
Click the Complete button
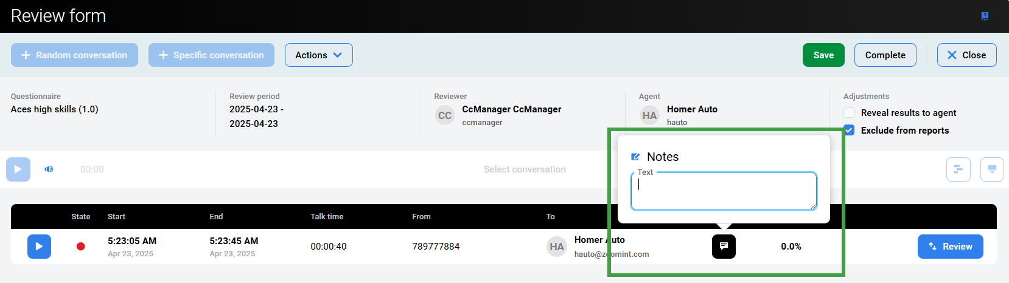pyautogui.click(x=885, y=55)
